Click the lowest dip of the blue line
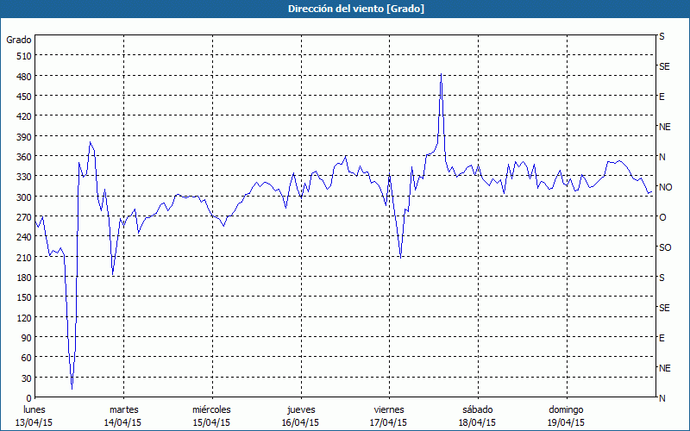This screenshot has width=690, height=431. pyautogui.click(x=72, y=387)
